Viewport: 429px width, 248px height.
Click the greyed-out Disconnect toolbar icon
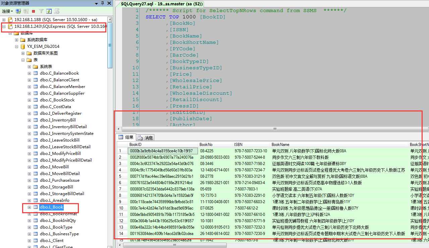[x=26, y=11]
